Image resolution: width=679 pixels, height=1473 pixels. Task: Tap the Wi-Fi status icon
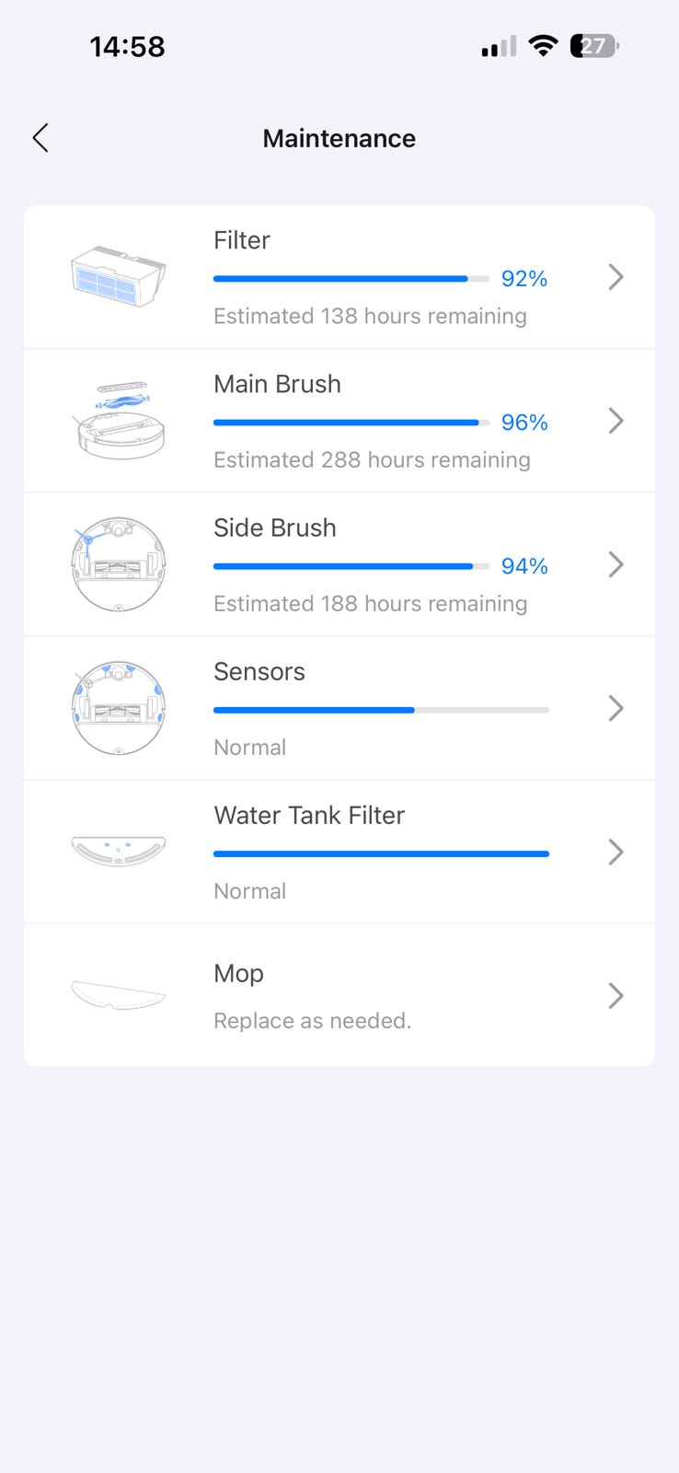coord(544,46)
